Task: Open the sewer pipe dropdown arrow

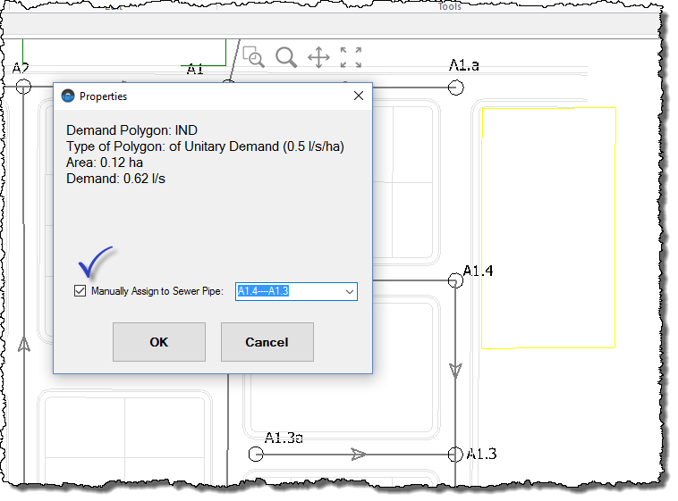Action: click(x=350, y=291)
